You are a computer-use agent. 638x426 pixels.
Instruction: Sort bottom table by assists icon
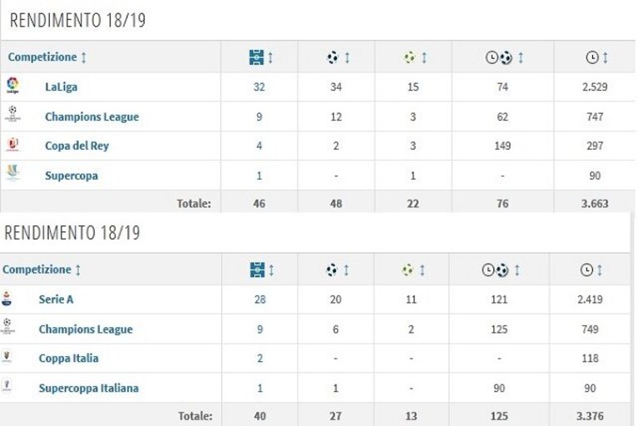[408, 270]
